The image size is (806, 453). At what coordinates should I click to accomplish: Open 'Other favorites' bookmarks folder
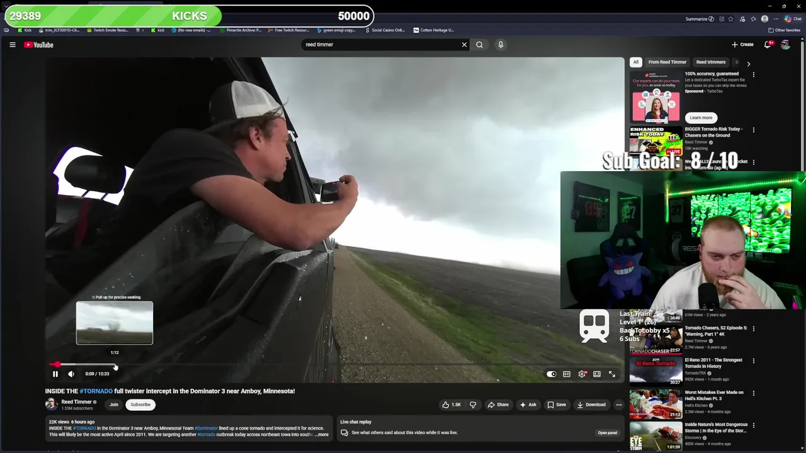click(x=784, y=30)
